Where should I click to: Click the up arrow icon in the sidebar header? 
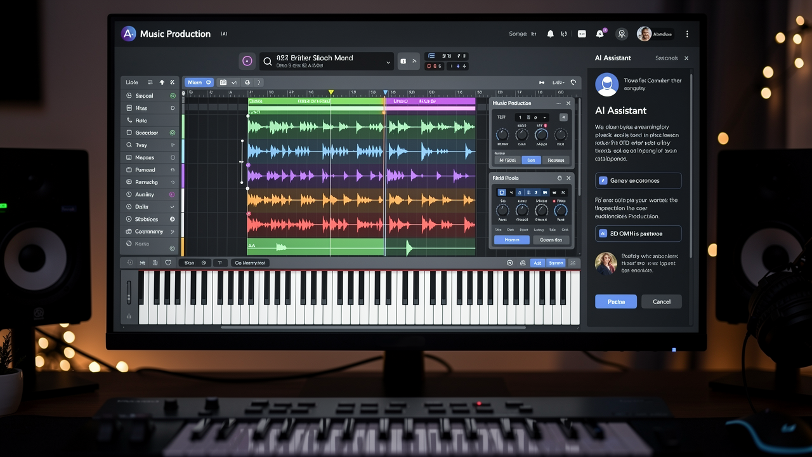click(x=162, y=83)
